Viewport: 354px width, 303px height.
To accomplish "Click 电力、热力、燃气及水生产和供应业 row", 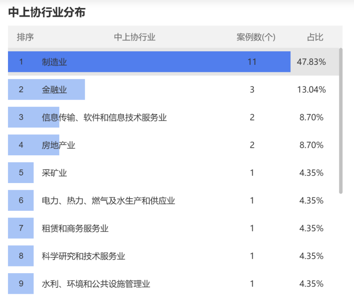I will tap(173, 200).
